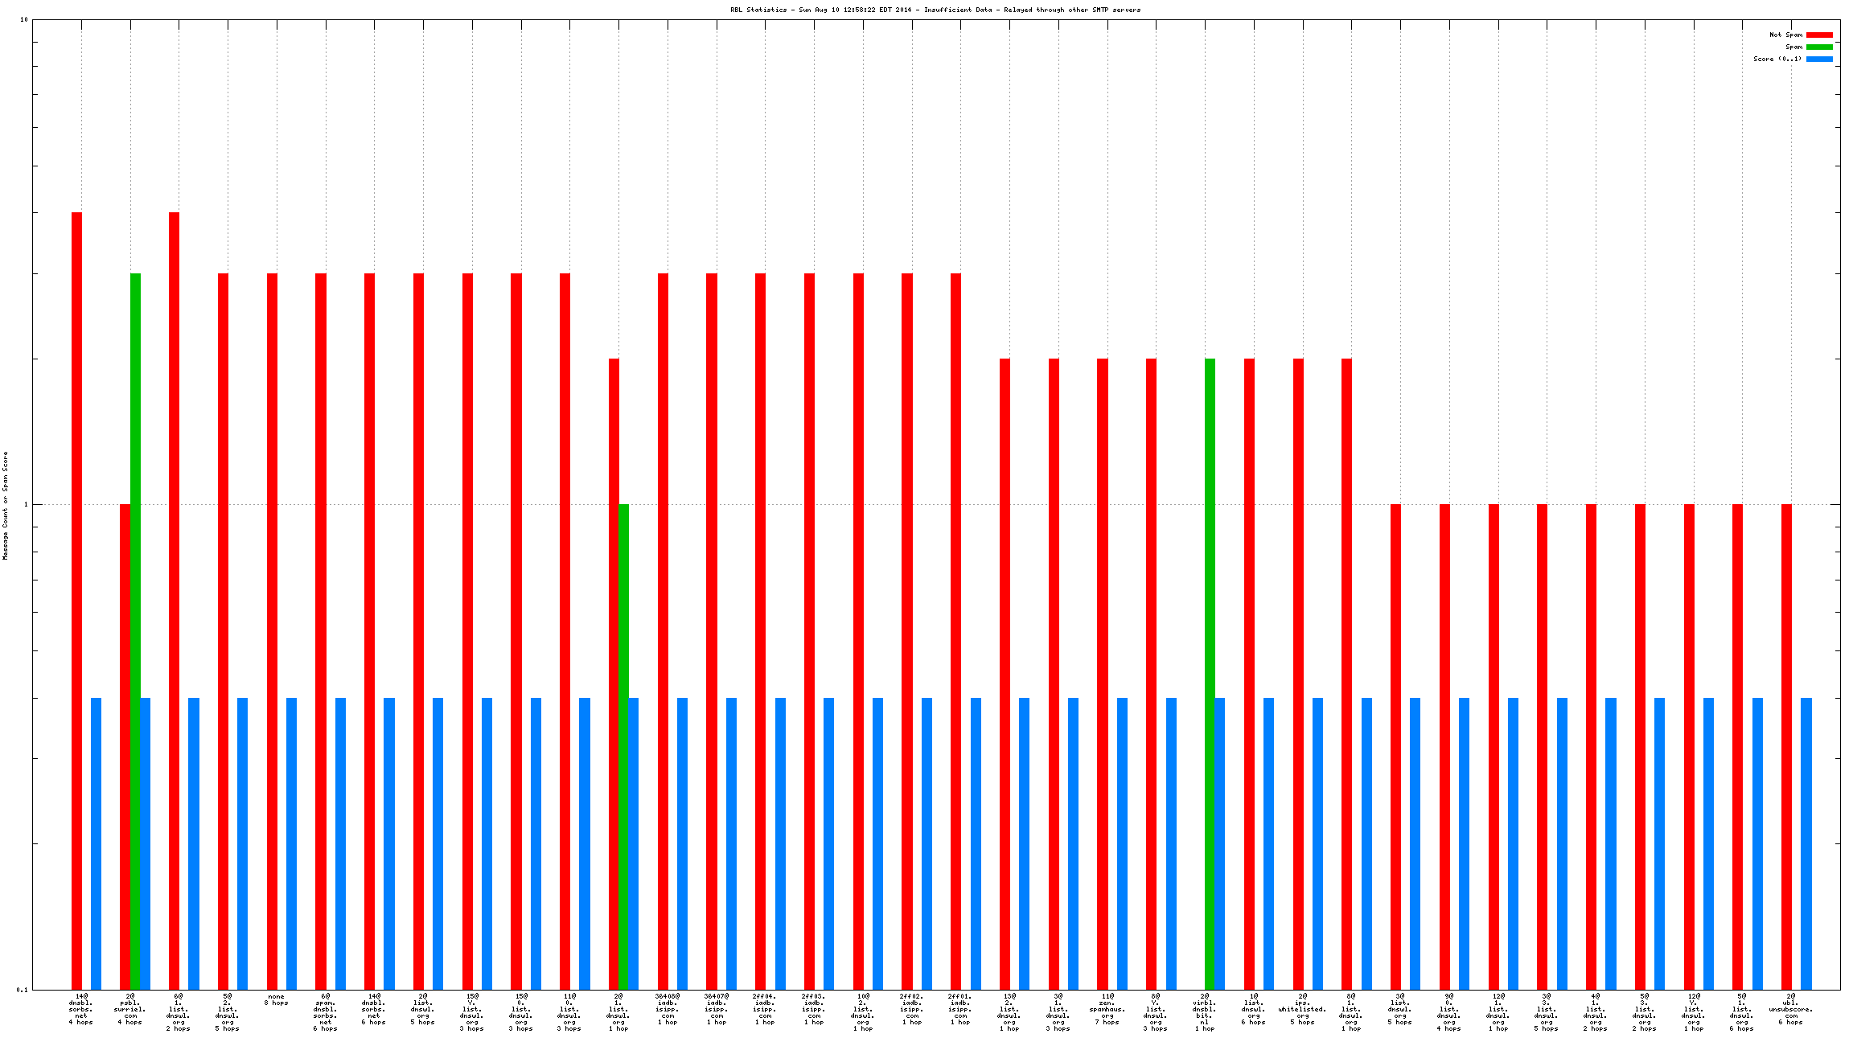The image size is (1853, 1042).
Task: Click the blue score bar for zen.spamhaus.org
Action: pyautogui.click(x=1122, y=843)
